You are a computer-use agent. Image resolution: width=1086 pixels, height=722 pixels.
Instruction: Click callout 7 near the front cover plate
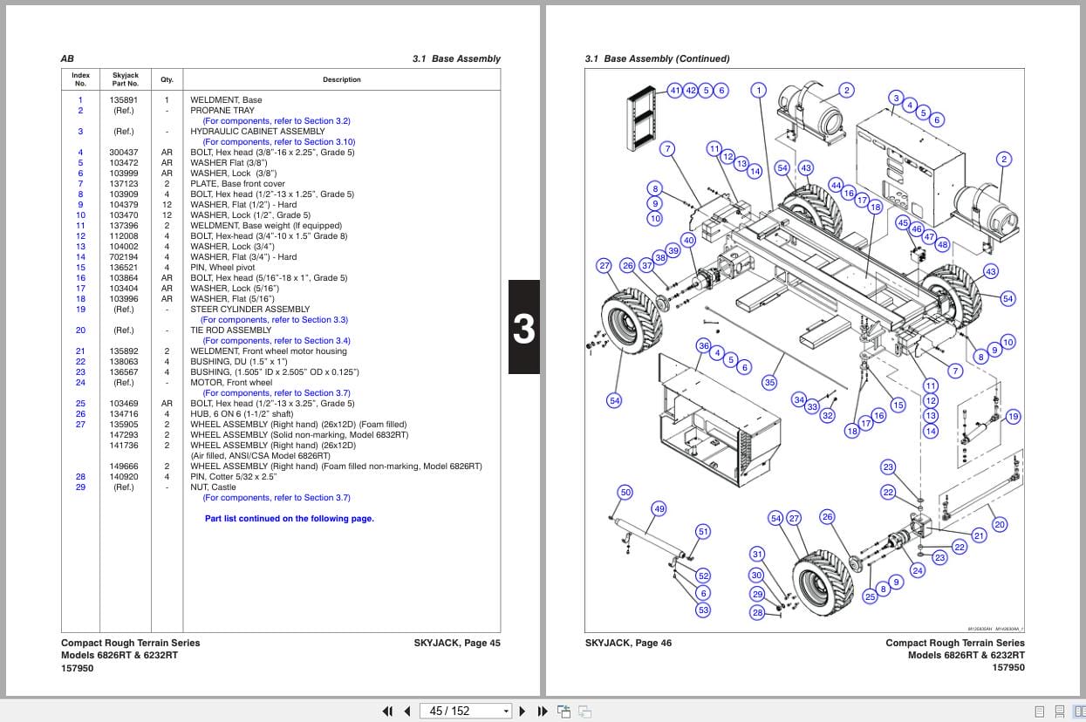click(668, 148)
